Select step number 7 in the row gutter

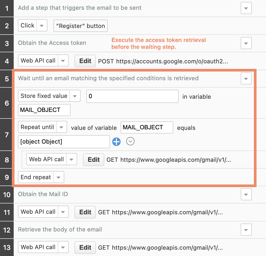(x=7, y=135)
